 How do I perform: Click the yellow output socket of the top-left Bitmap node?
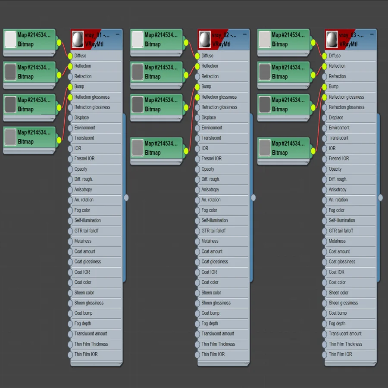point(59,43)
